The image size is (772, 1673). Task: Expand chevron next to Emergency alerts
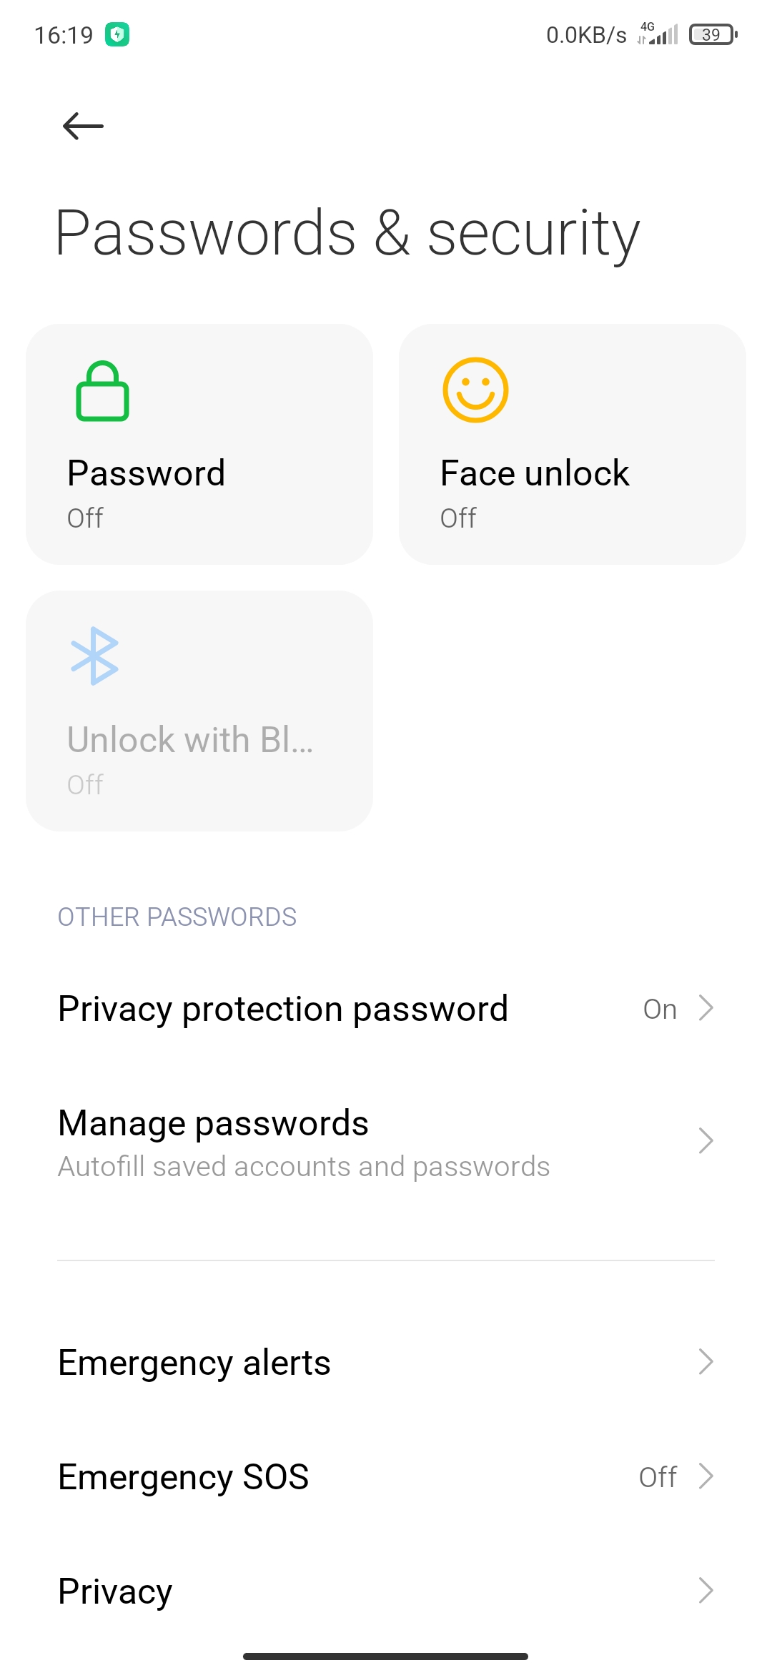pos(706,1362)
